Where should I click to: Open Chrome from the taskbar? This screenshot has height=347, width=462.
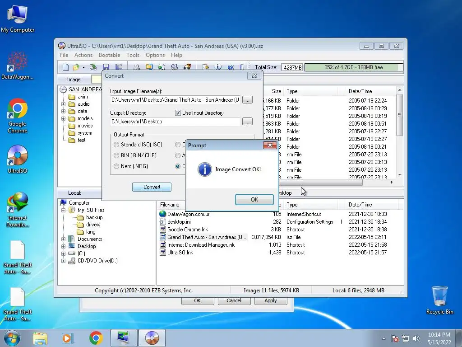96,338
